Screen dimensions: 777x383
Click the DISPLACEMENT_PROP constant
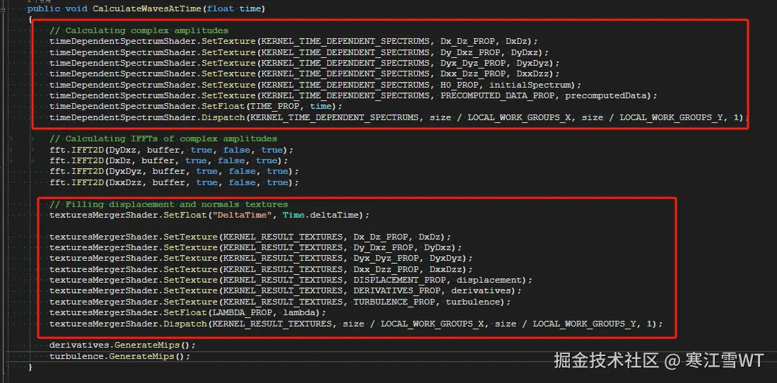point(400,280)
